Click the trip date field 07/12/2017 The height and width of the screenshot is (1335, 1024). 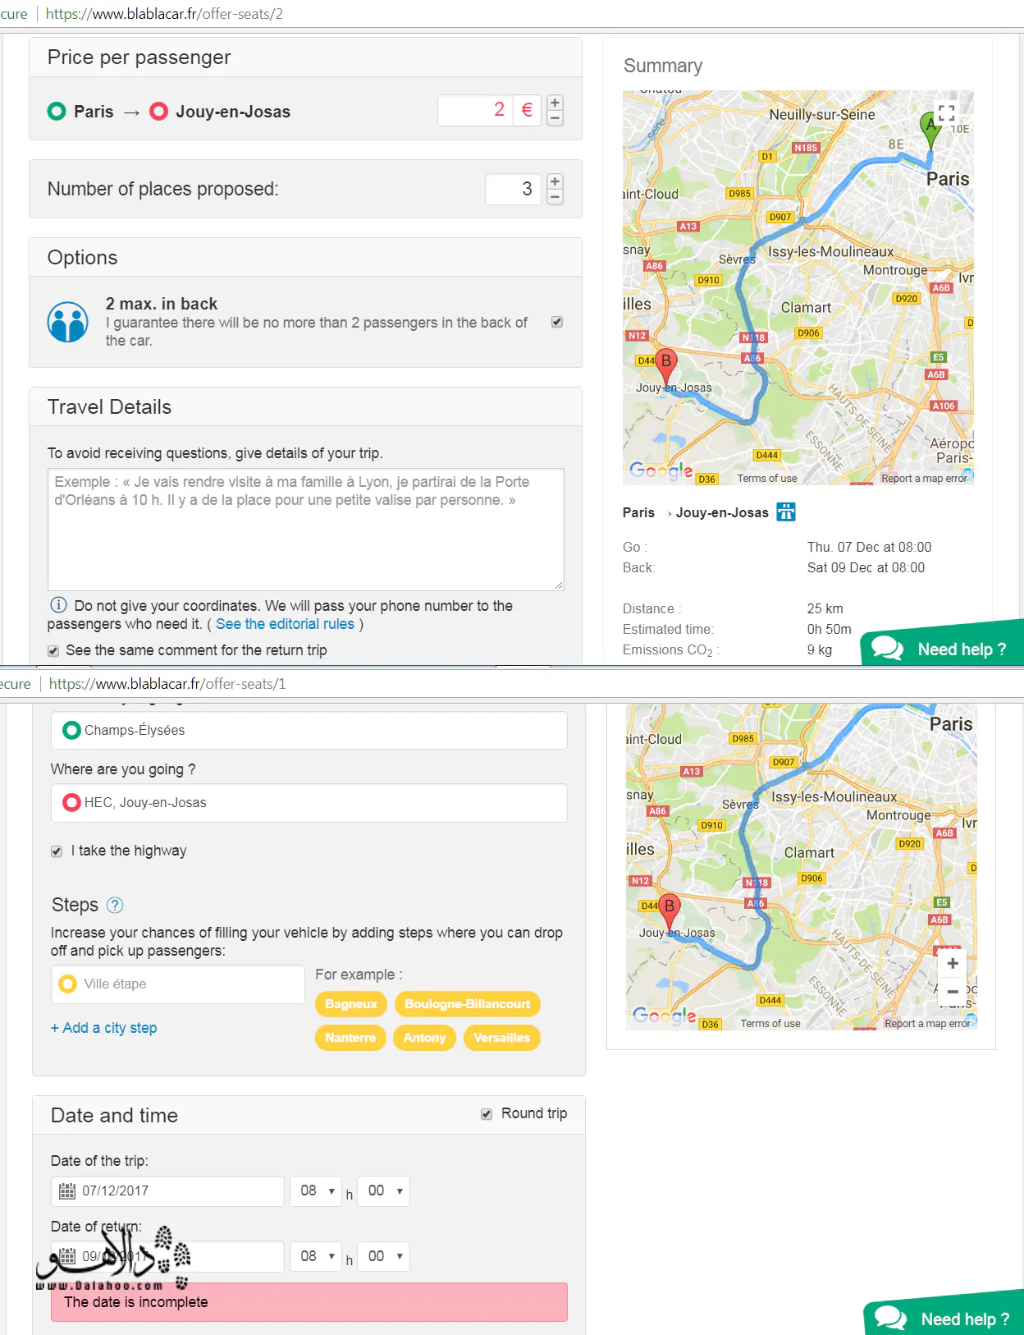pyautogui.click(x=168, y=1191)
